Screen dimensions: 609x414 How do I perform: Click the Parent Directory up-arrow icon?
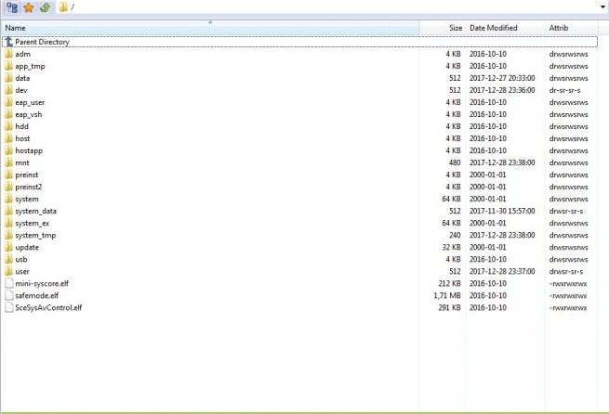[8, 42]
